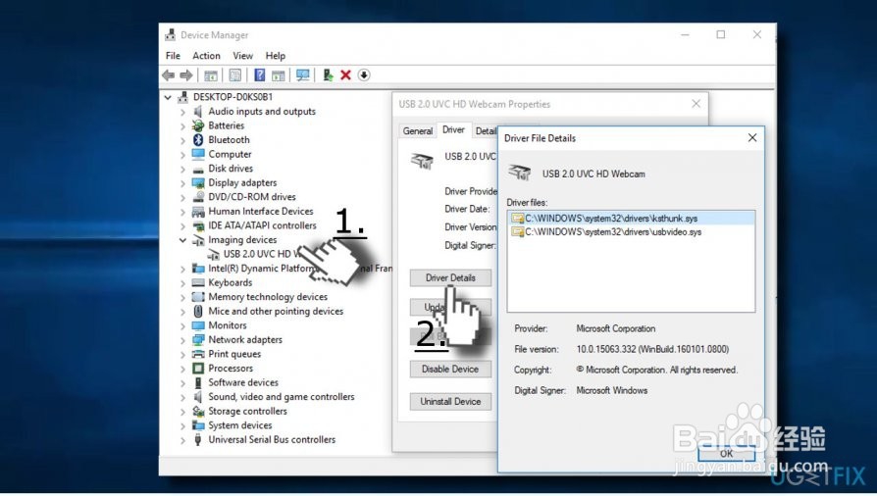
Task: Click the Universal Serial Bus controllers icon
Action: [198, 439]
